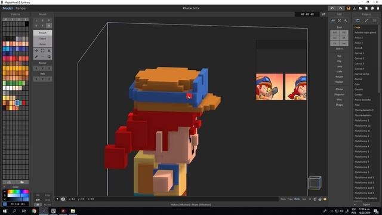
Task: Click the Export button in Project panel
Action: [x=366, y=204]
